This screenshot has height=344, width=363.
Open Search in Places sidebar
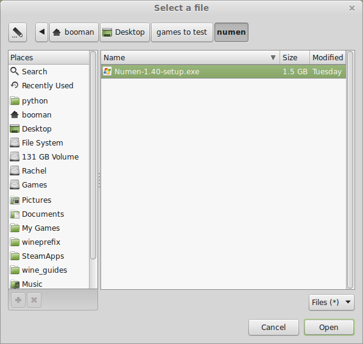[49, 71]
